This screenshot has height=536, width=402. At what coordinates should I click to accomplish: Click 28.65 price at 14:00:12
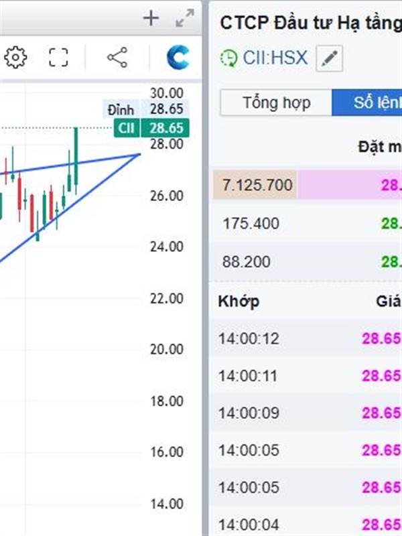pyautogui.click(x=381, y=338)
